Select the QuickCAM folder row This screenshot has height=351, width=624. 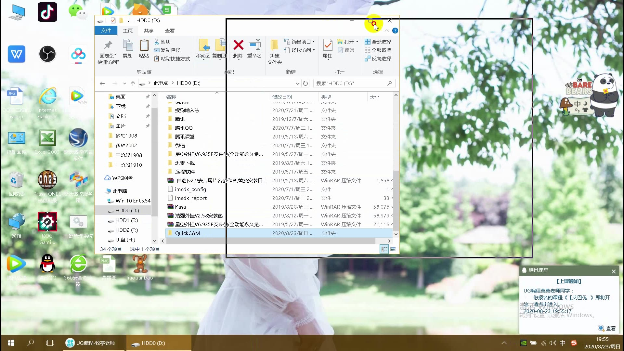coord(279,233)
